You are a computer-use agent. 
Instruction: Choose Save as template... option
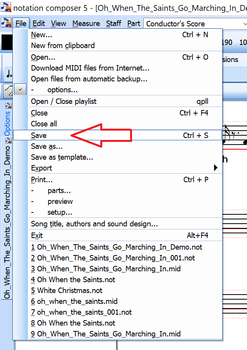point(62,157)
